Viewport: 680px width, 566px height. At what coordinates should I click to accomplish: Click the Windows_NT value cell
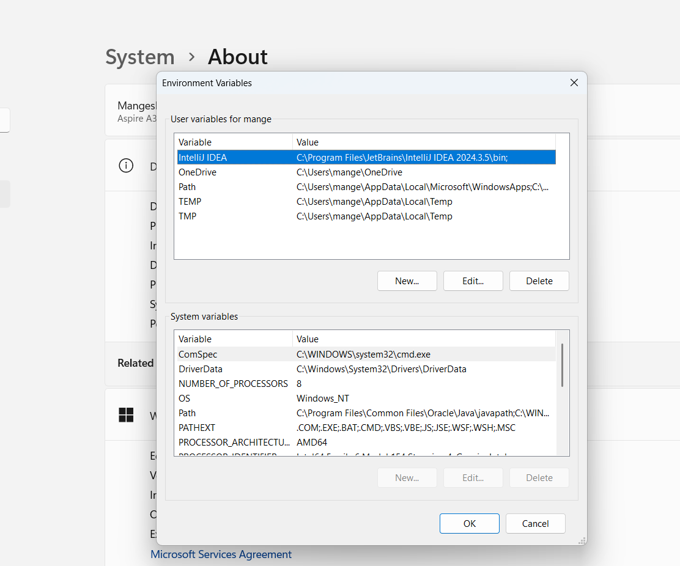click(x=323, y=399)
